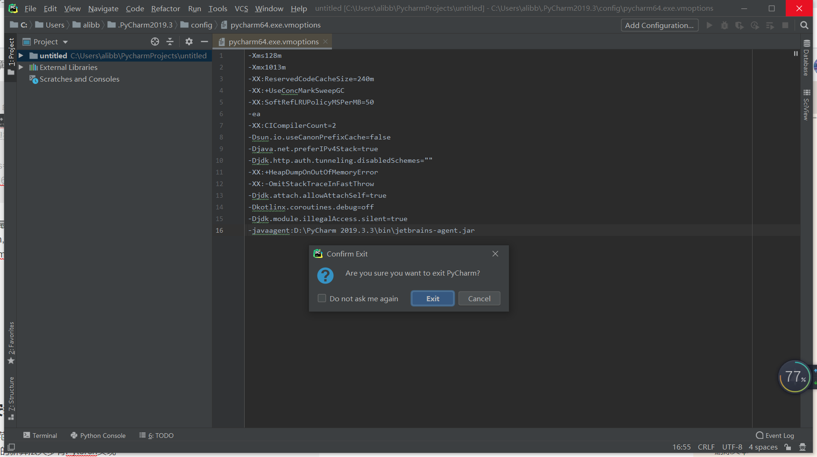Image resolution: width=817 pixels, height=457 pixels.
Task: Click the Add Configuration button
Action: tap(659, 25)
